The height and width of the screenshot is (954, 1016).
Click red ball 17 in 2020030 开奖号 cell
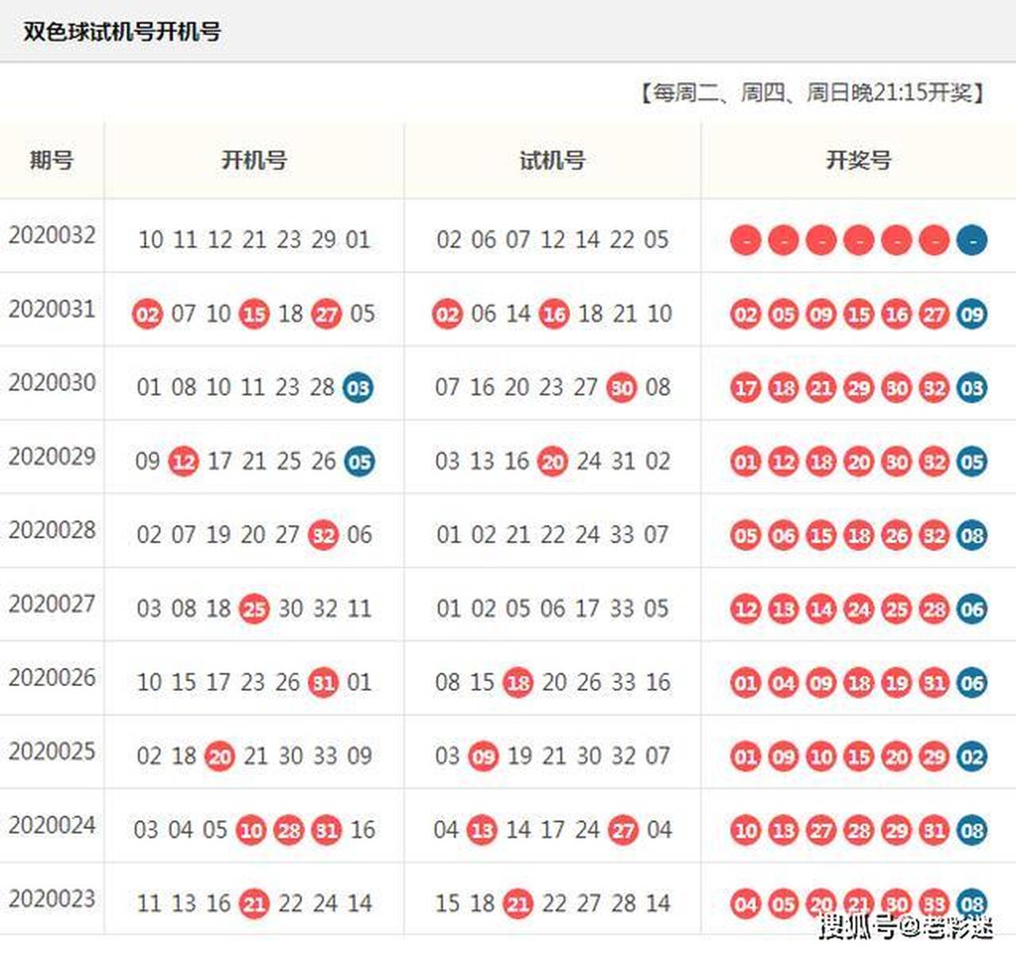point(746,388)
